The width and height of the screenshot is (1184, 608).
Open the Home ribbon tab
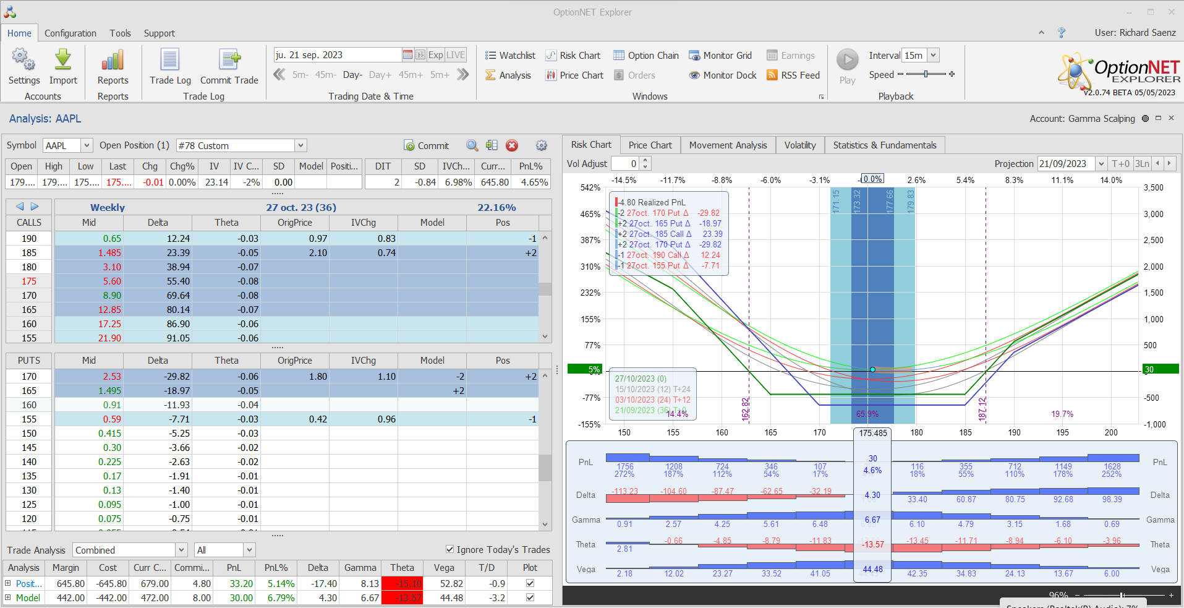19,33
